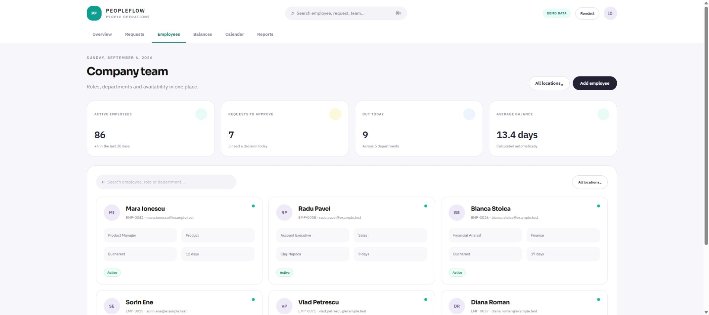
Task: Click the Active Employees card circle icon
Action: [x=201, y=114]
